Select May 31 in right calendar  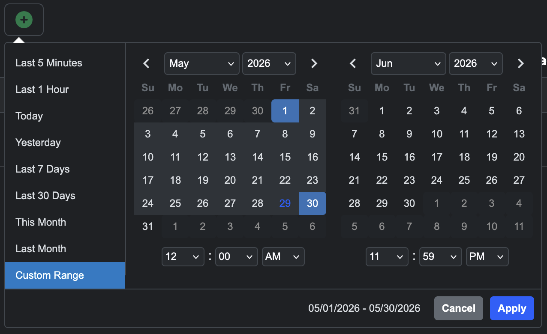[x=355, y=111]
